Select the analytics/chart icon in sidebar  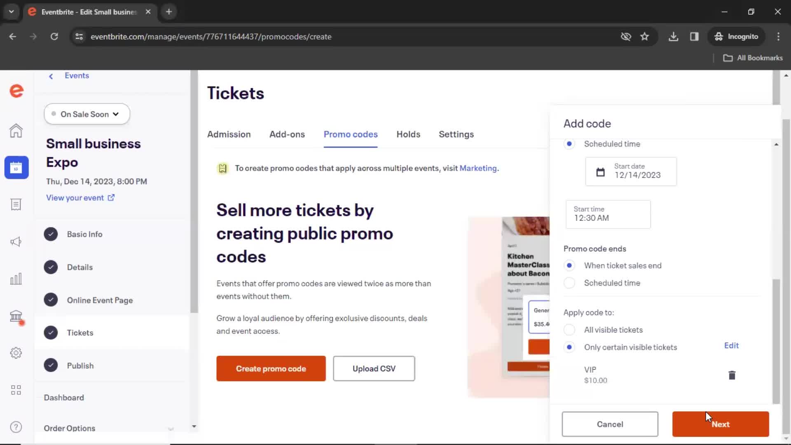click(16, 279)
